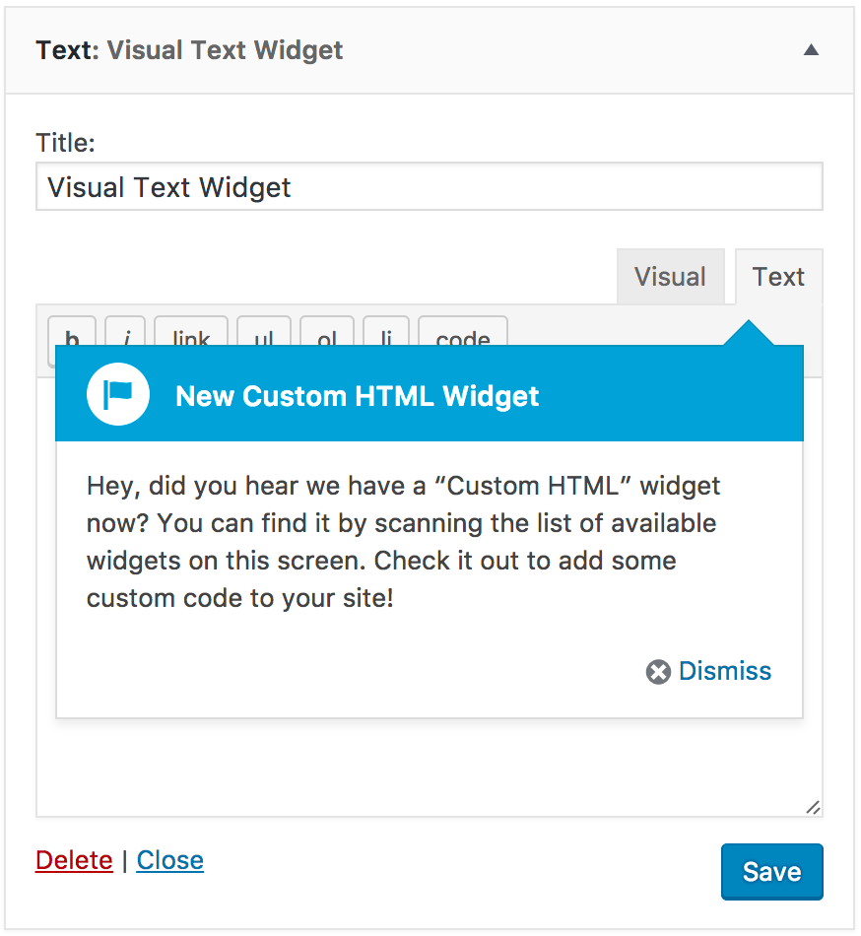Save the widget changes

point(771,871)
